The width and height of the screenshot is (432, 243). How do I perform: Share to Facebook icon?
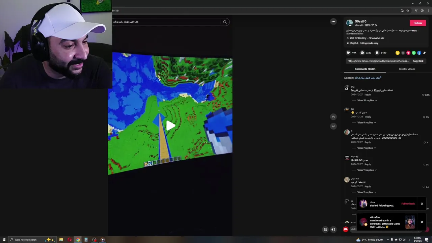pyautogui.click(x=419, y=53)
